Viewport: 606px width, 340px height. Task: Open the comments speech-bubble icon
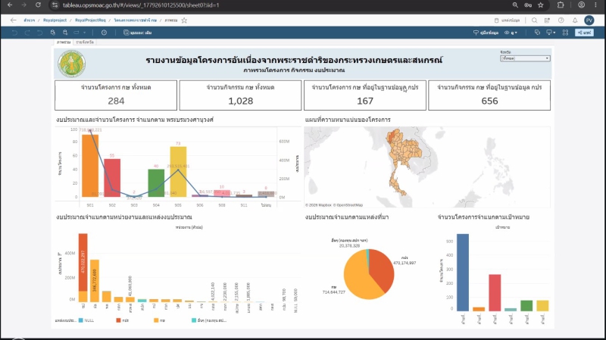[537, 33]
